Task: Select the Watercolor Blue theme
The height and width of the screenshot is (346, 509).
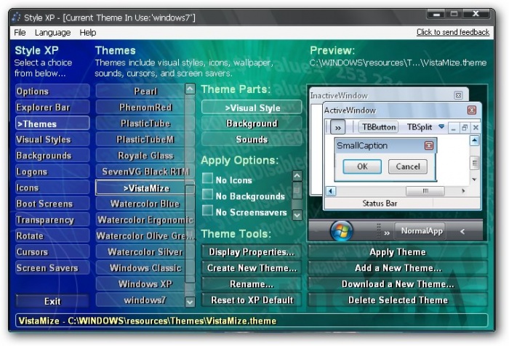Action: coord(140,204)
